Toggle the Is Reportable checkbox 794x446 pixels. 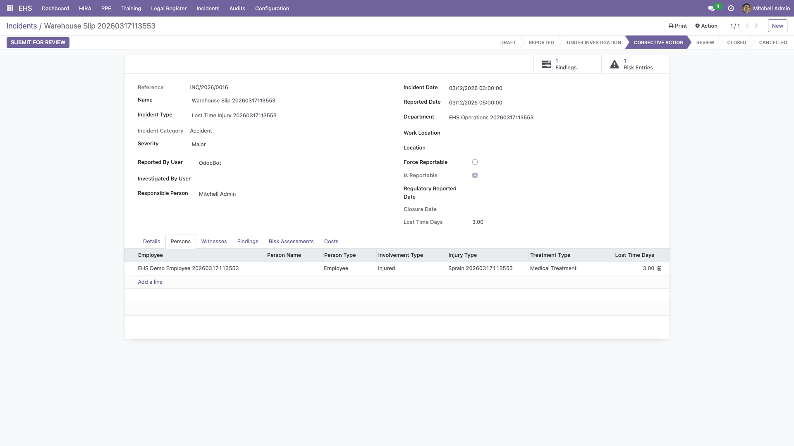(x=475, y=176)
